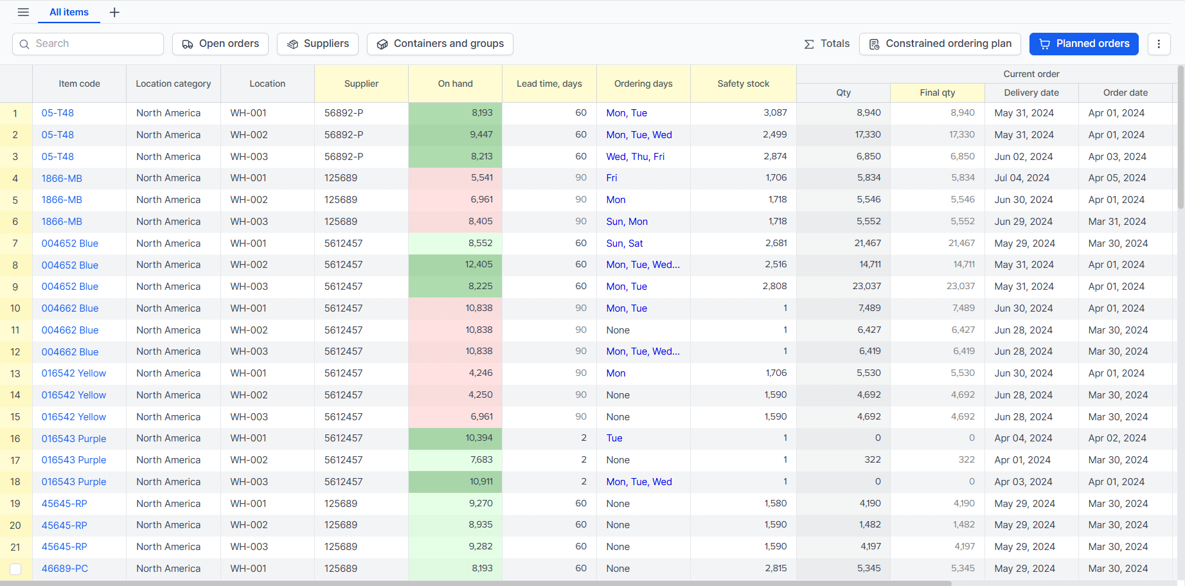Open item link 016543 Purple for WH-001
The image size is (1185, 586).
[x=74, y=438]
